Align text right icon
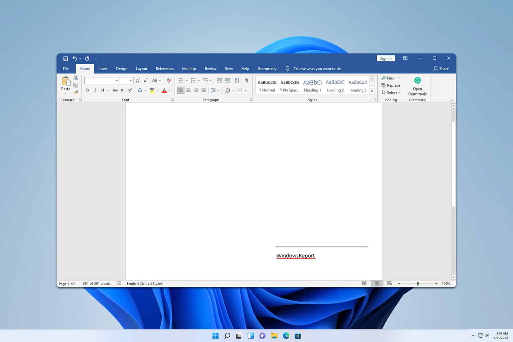This screenshot has height=342, width=513. 196,90
